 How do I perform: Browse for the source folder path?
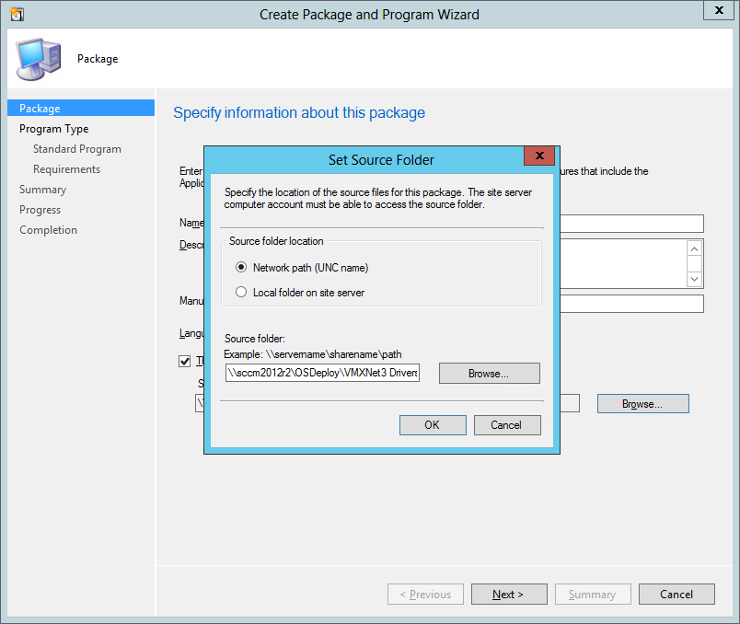click(489, 373)
